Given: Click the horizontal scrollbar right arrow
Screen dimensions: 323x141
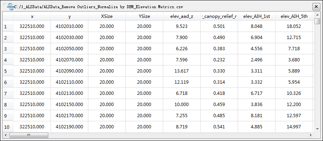Looking at the screenshot, I should pos(311,135).
